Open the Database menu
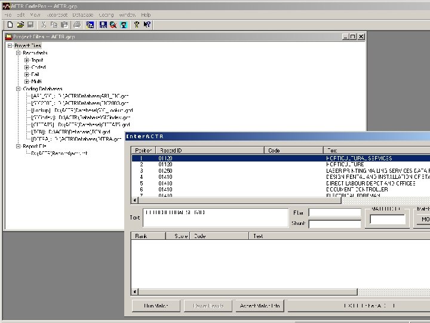The width and height of the screenshot is (430, 323). [x=82, y=14]
